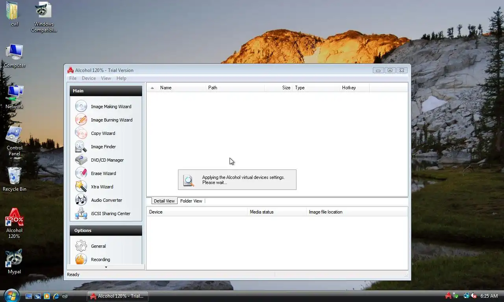Sort by the Size column header

click(279, 88)
